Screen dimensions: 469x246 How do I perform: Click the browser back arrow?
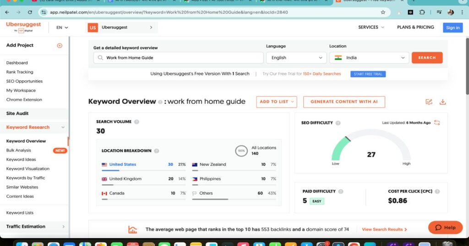(x=7, y=12)
